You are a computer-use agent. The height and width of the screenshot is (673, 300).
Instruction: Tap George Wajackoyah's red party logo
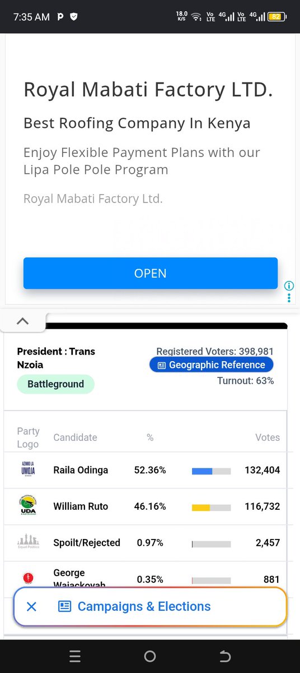[x=28, y=578]
